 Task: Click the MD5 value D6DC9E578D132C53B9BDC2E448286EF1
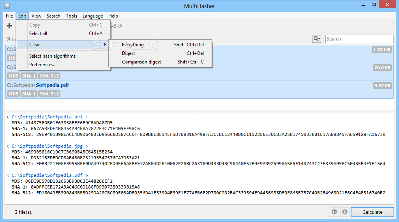(x=69, y=181)
